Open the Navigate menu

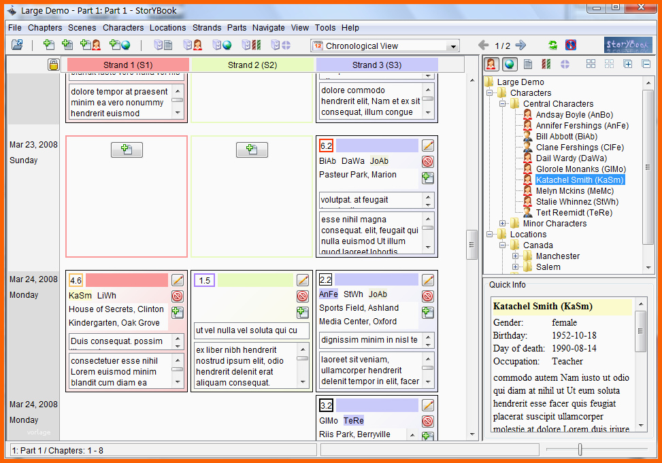tap(269, 27)
